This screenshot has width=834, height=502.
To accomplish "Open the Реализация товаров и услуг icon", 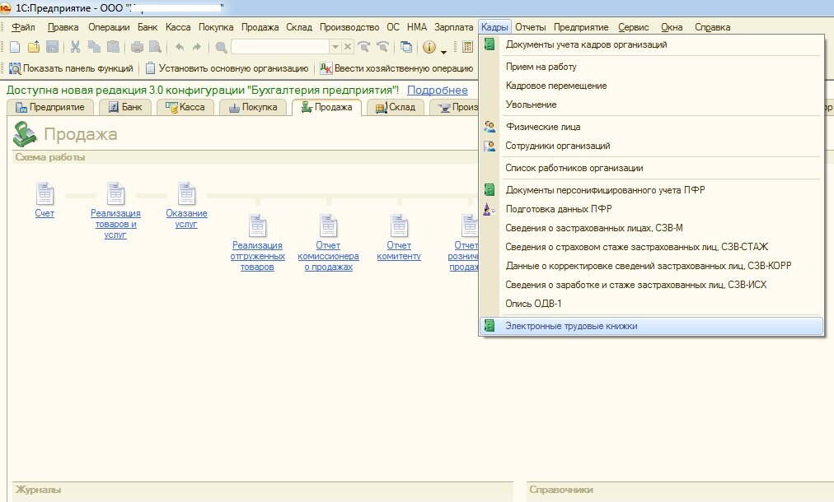I will tap(115, 194).
